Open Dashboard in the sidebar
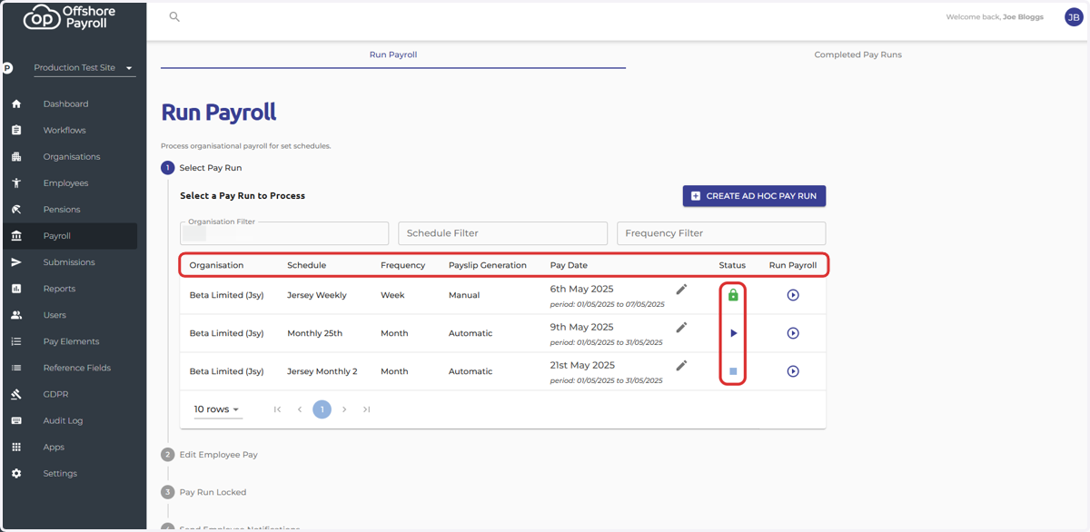 [65, 103]
